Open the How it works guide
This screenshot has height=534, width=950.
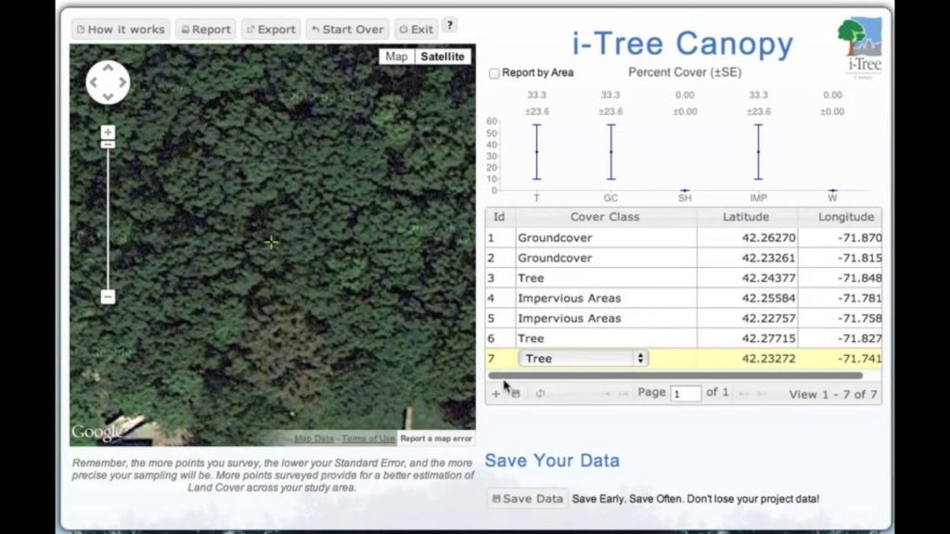[122, 29]
